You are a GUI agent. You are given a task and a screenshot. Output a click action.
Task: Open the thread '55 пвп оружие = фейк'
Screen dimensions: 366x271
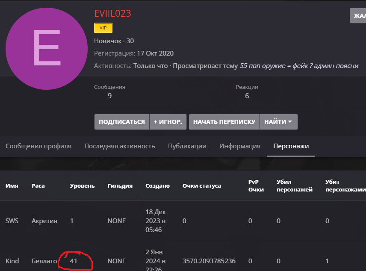tap(298, 66)
